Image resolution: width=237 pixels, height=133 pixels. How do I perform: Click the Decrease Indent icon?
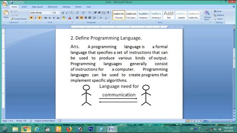pyautogui.click(x=95, y=13)
